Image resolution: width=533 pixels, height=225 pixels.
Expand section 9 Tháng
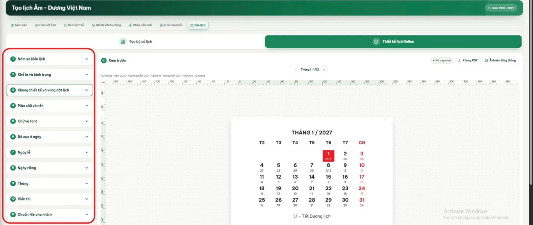50,184
